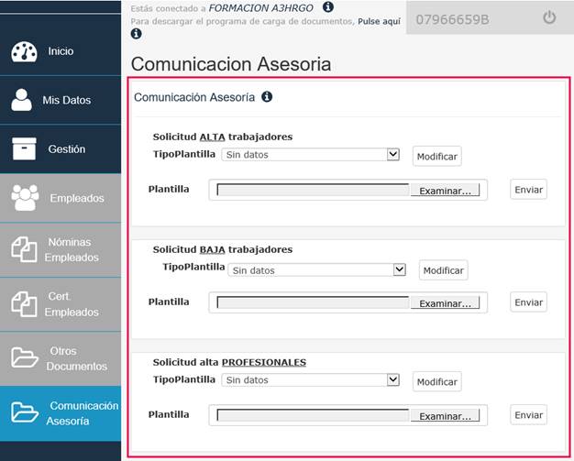
Task: Click Enviar for the BAJA trabajadores template
Action: 528,302
